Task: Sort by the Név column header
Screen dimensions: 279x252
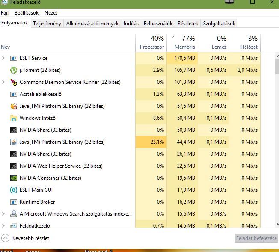Action: 68,43
